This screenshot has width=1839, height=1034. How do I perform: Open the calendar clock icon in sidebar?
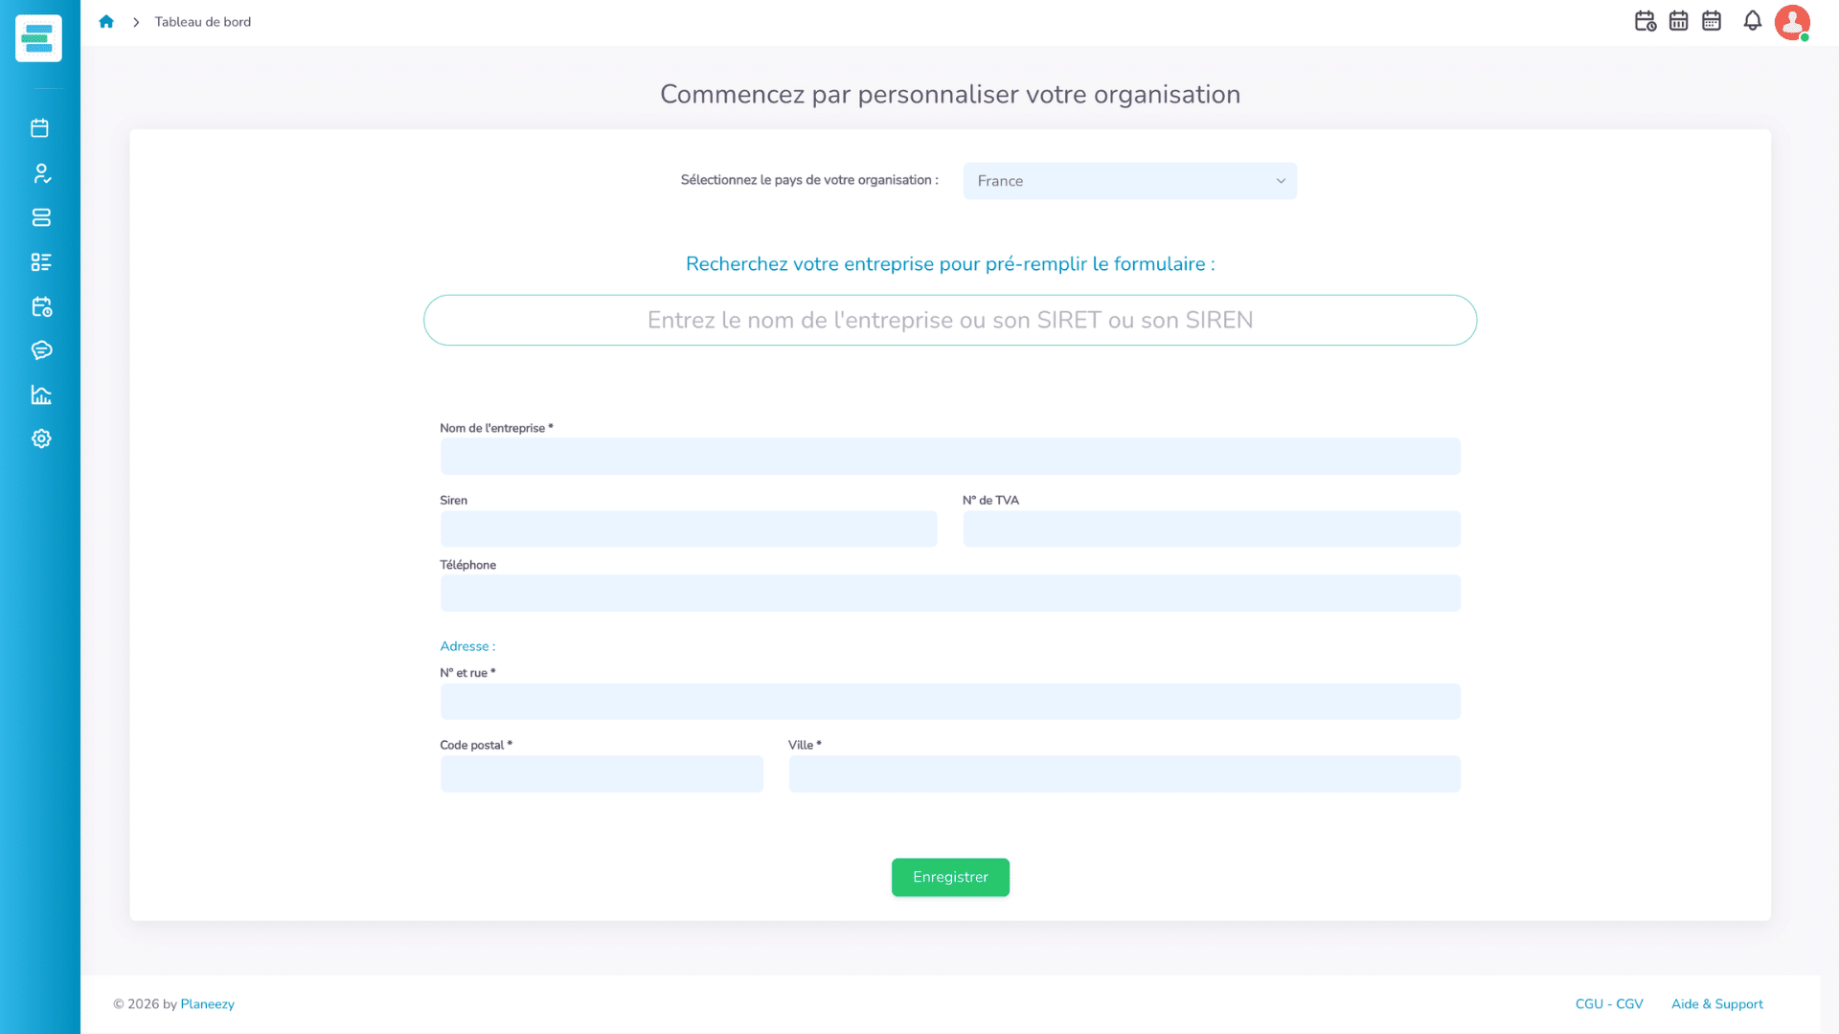(x=40, y=306)
